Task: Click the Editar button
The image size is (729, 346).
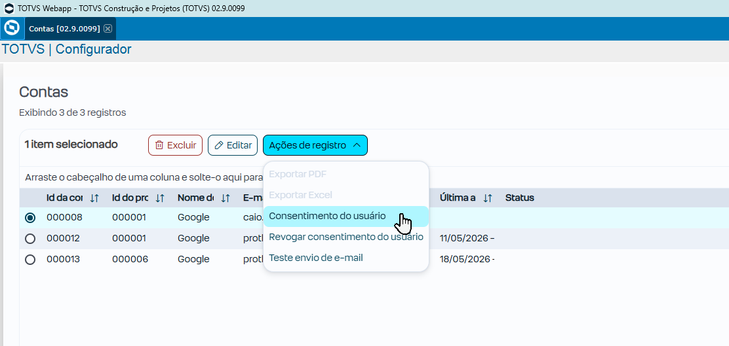Action: pos(233,145)
